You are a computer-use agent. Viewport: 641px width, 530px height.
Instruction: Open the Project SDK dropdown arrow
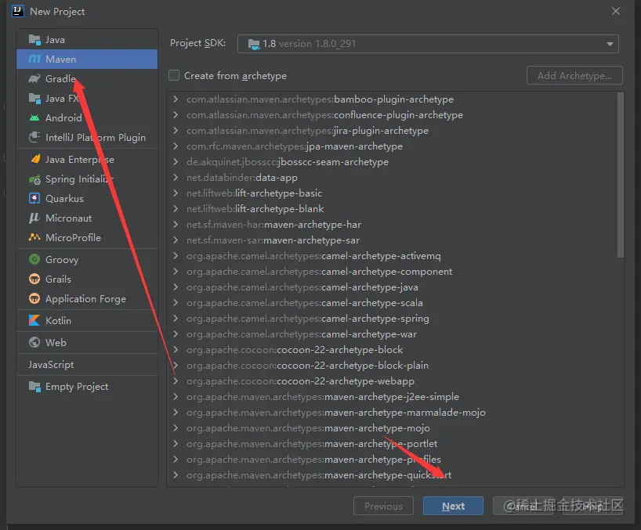610,44
